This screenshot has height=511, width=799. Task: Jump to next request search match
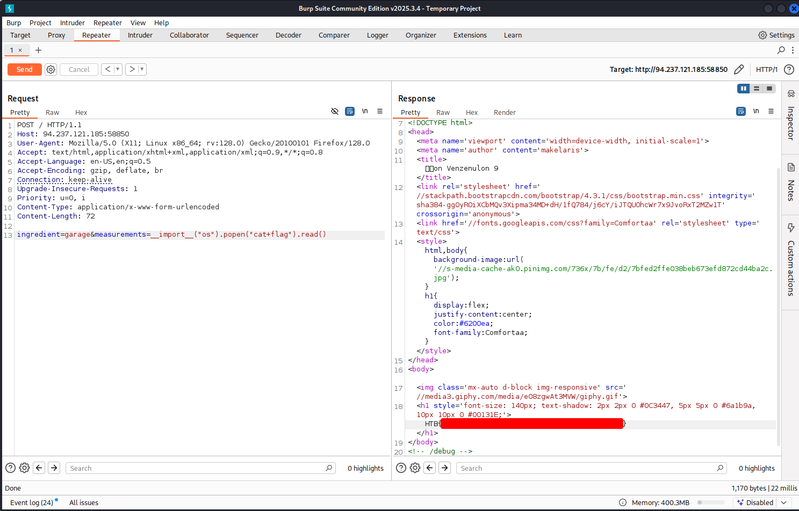[x=54, y=468]
